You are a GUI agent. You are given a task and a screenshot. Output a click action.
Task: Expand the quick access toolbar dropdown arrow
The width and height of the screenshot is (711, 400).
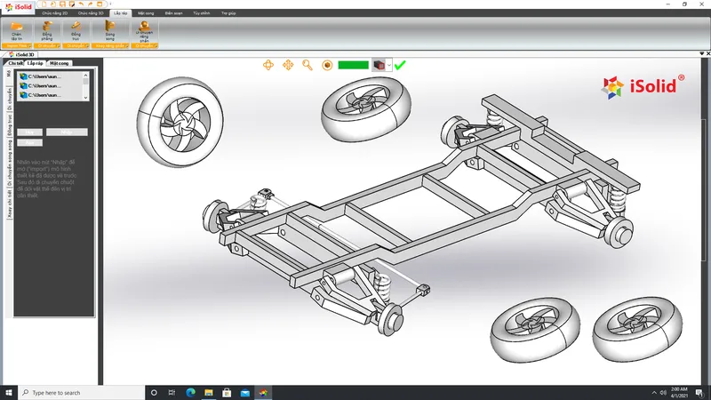(110, 4)
